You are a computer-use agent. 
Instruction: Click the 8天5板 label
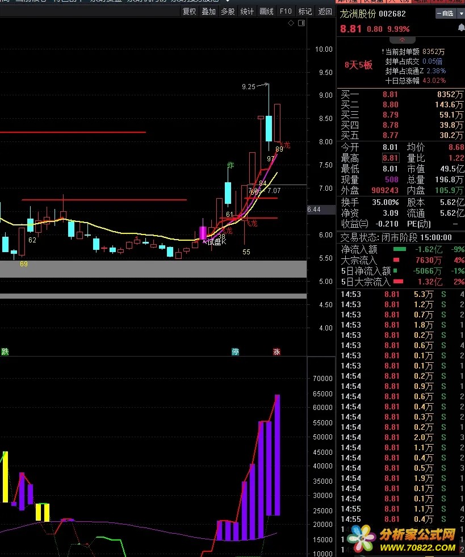click(358, 65)
